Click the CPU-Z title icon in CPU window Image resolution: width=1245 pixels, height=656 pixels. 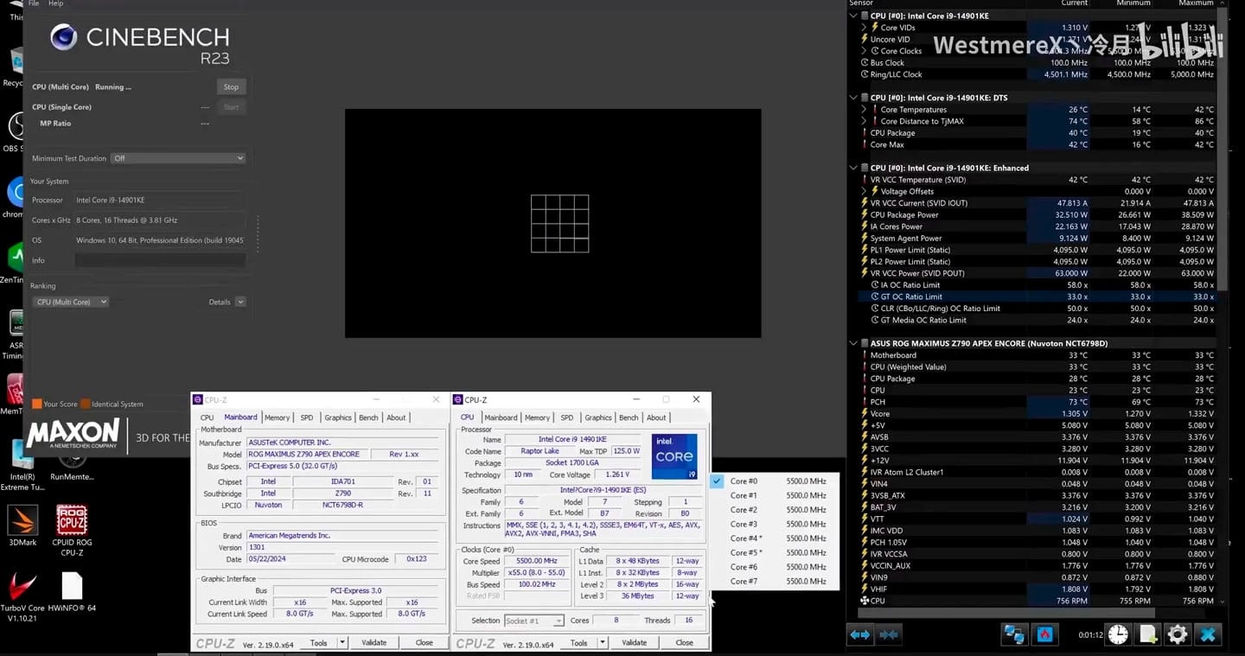click(x=458, y=399)
